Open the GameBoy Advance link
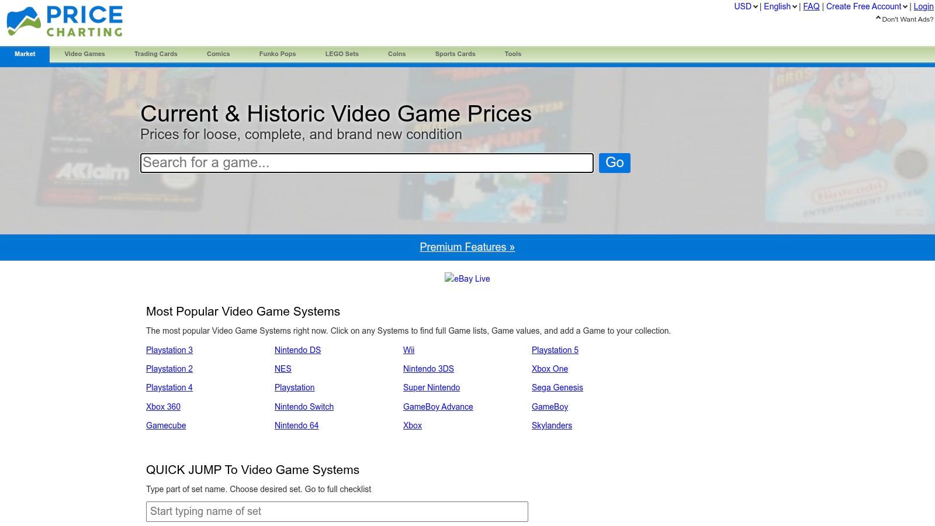Viewport: 935px width, 526px height. pyautogui.click(x=438, y=407)
